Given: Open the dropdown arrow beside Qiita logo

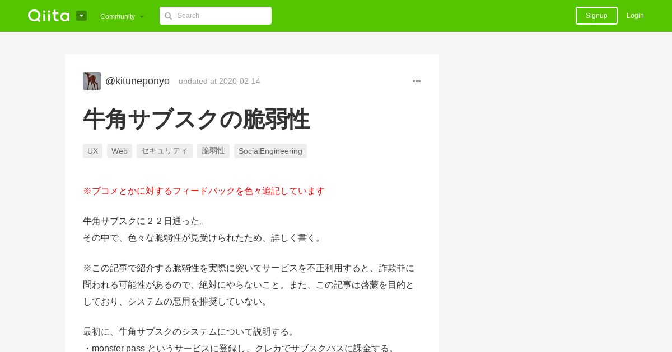Looking at the screenshot, I should click(x=82, y=16).
